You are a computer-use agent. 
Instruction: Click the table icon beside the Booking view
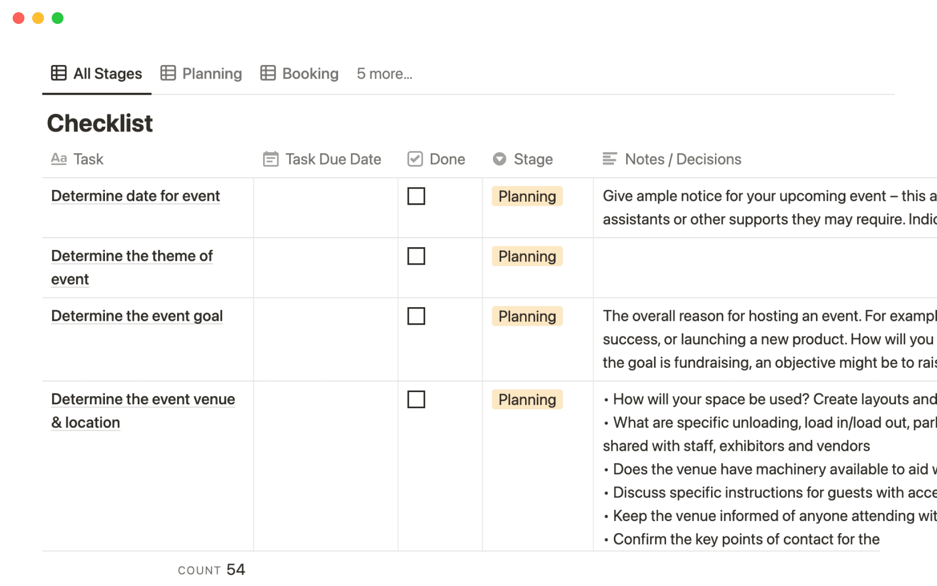click(x=268, y=72)
